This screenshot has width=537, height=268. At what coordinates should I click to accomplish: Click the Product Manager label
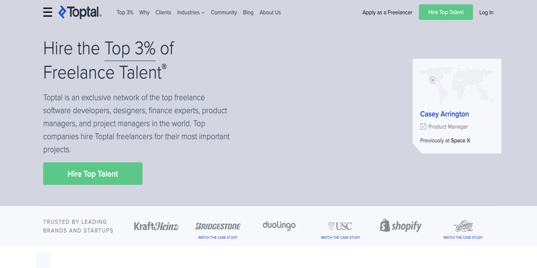pyautogui.click(x=448, y=127)
